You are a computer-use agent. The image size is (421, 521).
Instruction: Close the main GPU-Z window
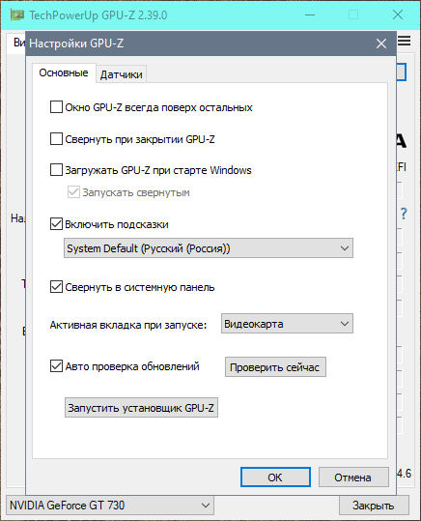pyautogui.click(x=398, y=14)
